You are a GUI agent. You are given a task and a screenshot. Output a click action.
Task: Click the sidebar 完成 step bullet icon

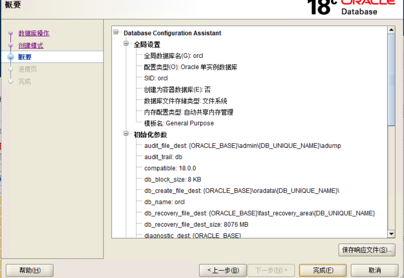point(11,81)
